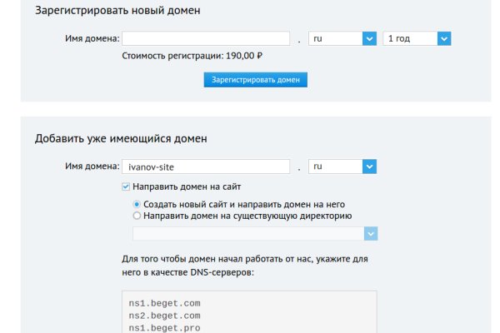This screenshot has width=500, height=333.
Task: Click the dot separator before the 'ivanov-site' zone
Action: coord(298,168)
